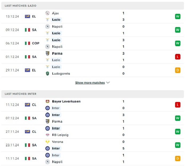Image resolution: width=186 pixels, height=167 pixels.
Task: Select the Last Matches: Lazio header
Action: coord(92,6)
